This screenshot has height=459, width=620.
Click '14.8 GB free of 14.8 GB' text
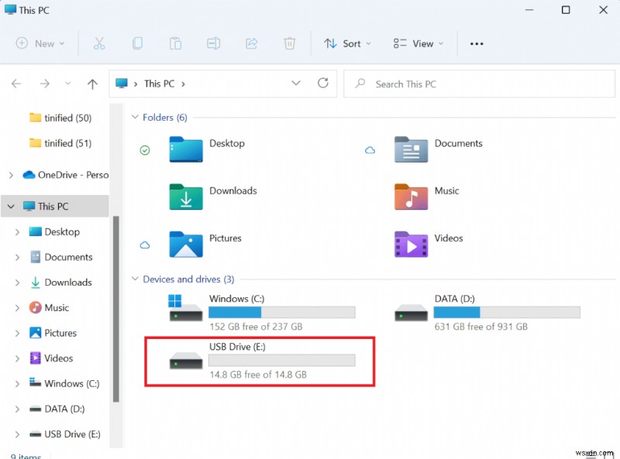tap(258, 375)
